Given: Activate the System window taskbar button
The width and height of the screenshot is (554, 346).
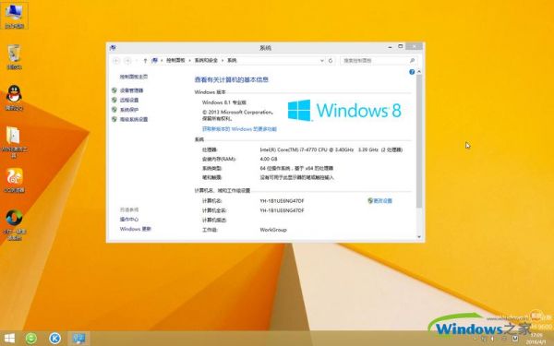Looking at the screenshot, I should pos(78,339).
